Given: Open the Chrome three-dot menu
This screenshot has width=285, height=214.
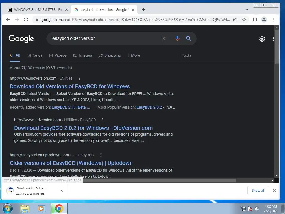Looking at the screenshot, I should click(x=273, y=20).
